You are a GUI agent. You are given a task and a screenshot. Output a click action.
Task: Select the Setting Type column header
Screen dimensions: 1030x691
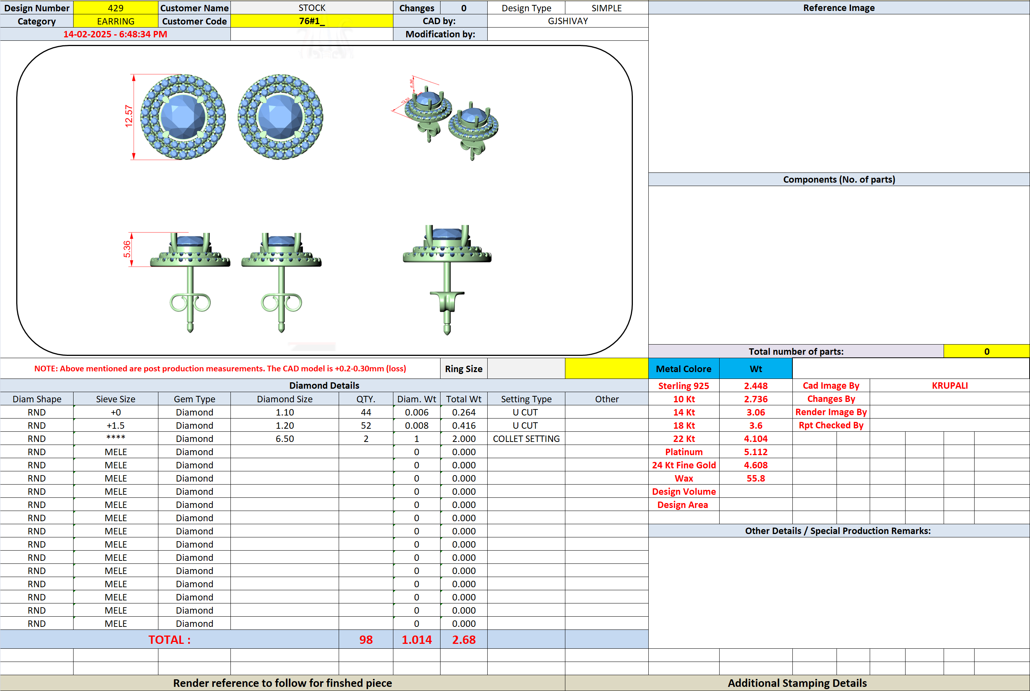pos(526,399)
